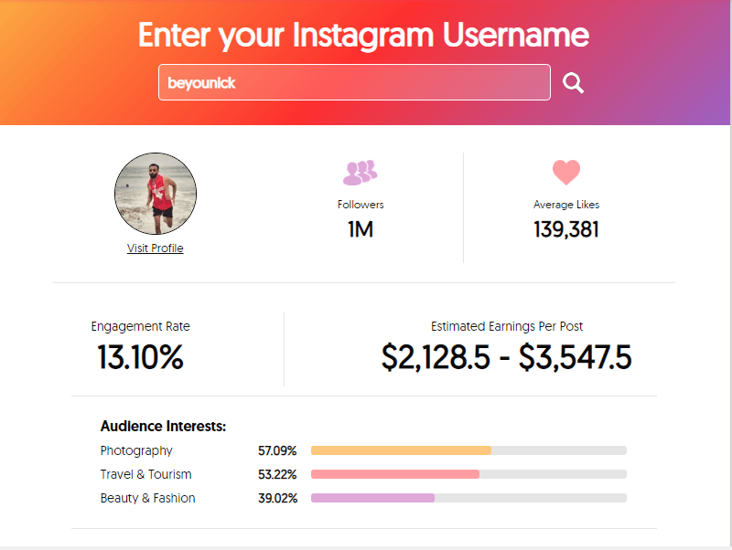Click the Photography interest progress bar
The image size is (732, 550).
point(468,450)
